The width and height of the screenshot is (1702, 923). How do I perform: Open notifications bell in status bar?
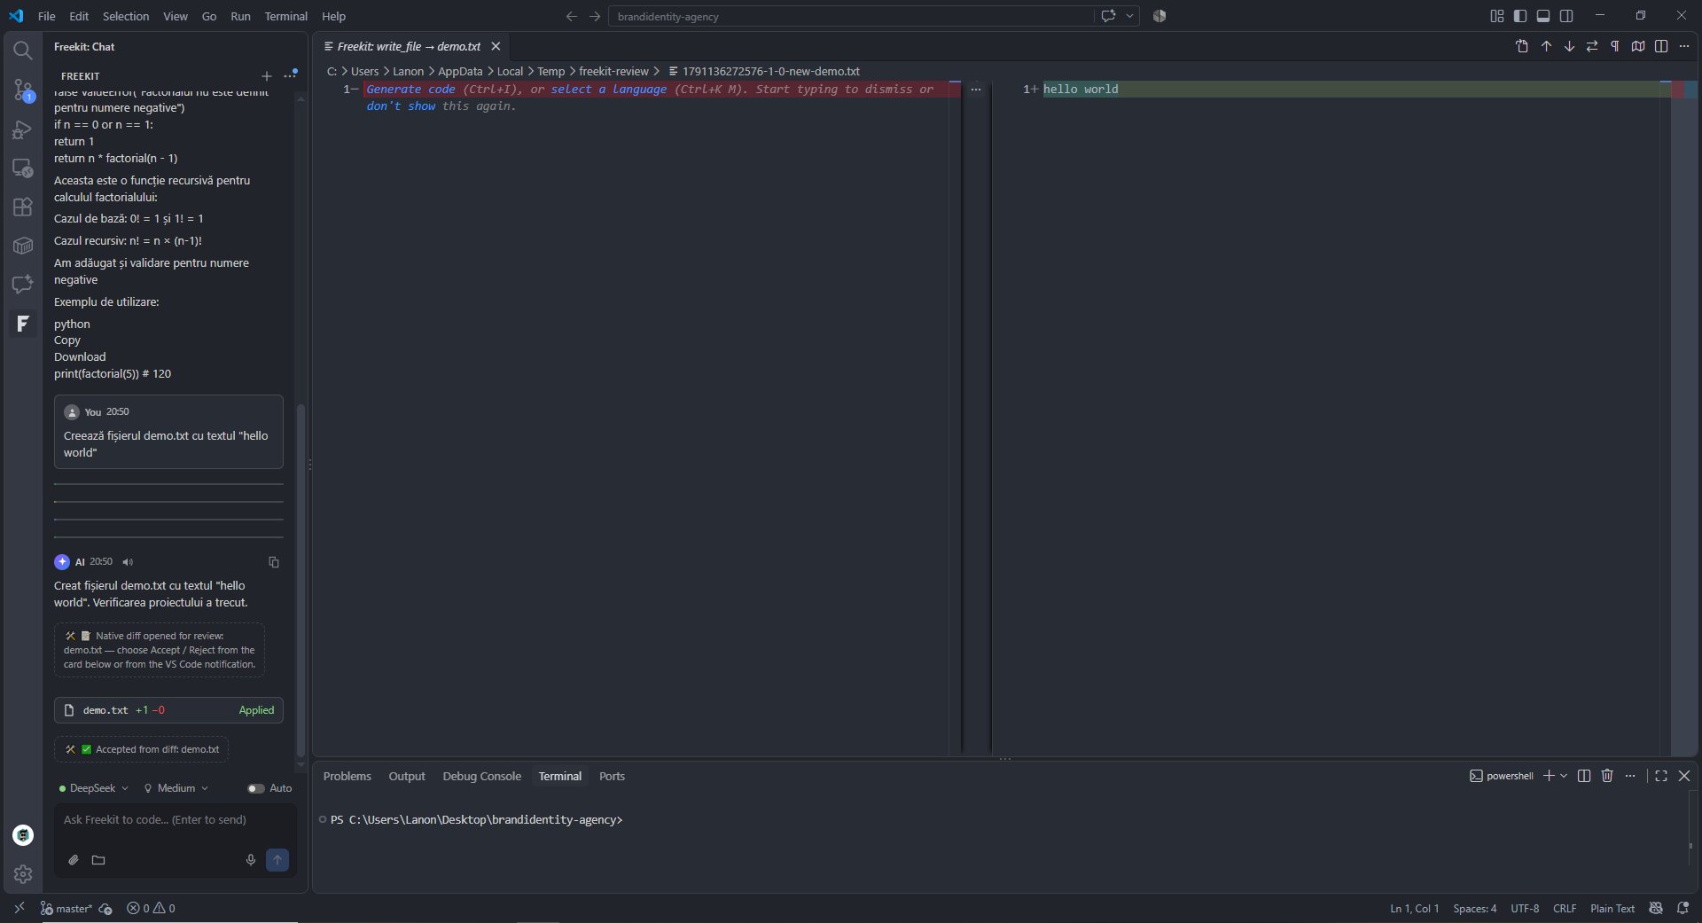1682,908
